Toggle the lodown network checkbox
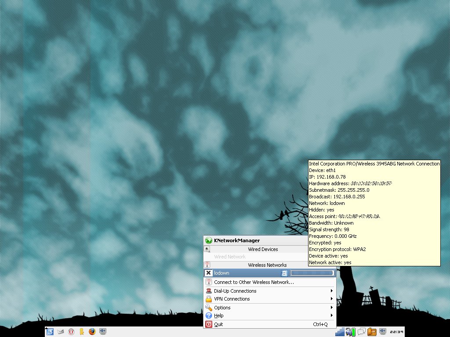This screenshot has width=450, height=337. [x=209, y=273]
